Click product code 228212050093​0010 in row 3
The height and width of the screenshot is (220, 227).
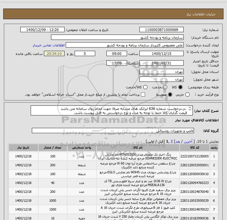pos(195,174)
